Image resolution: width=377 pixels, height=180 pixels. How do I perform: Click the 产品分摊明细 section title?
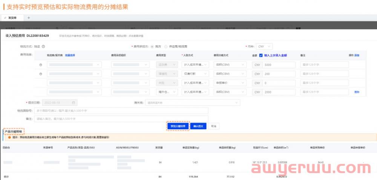coord(14,131)
